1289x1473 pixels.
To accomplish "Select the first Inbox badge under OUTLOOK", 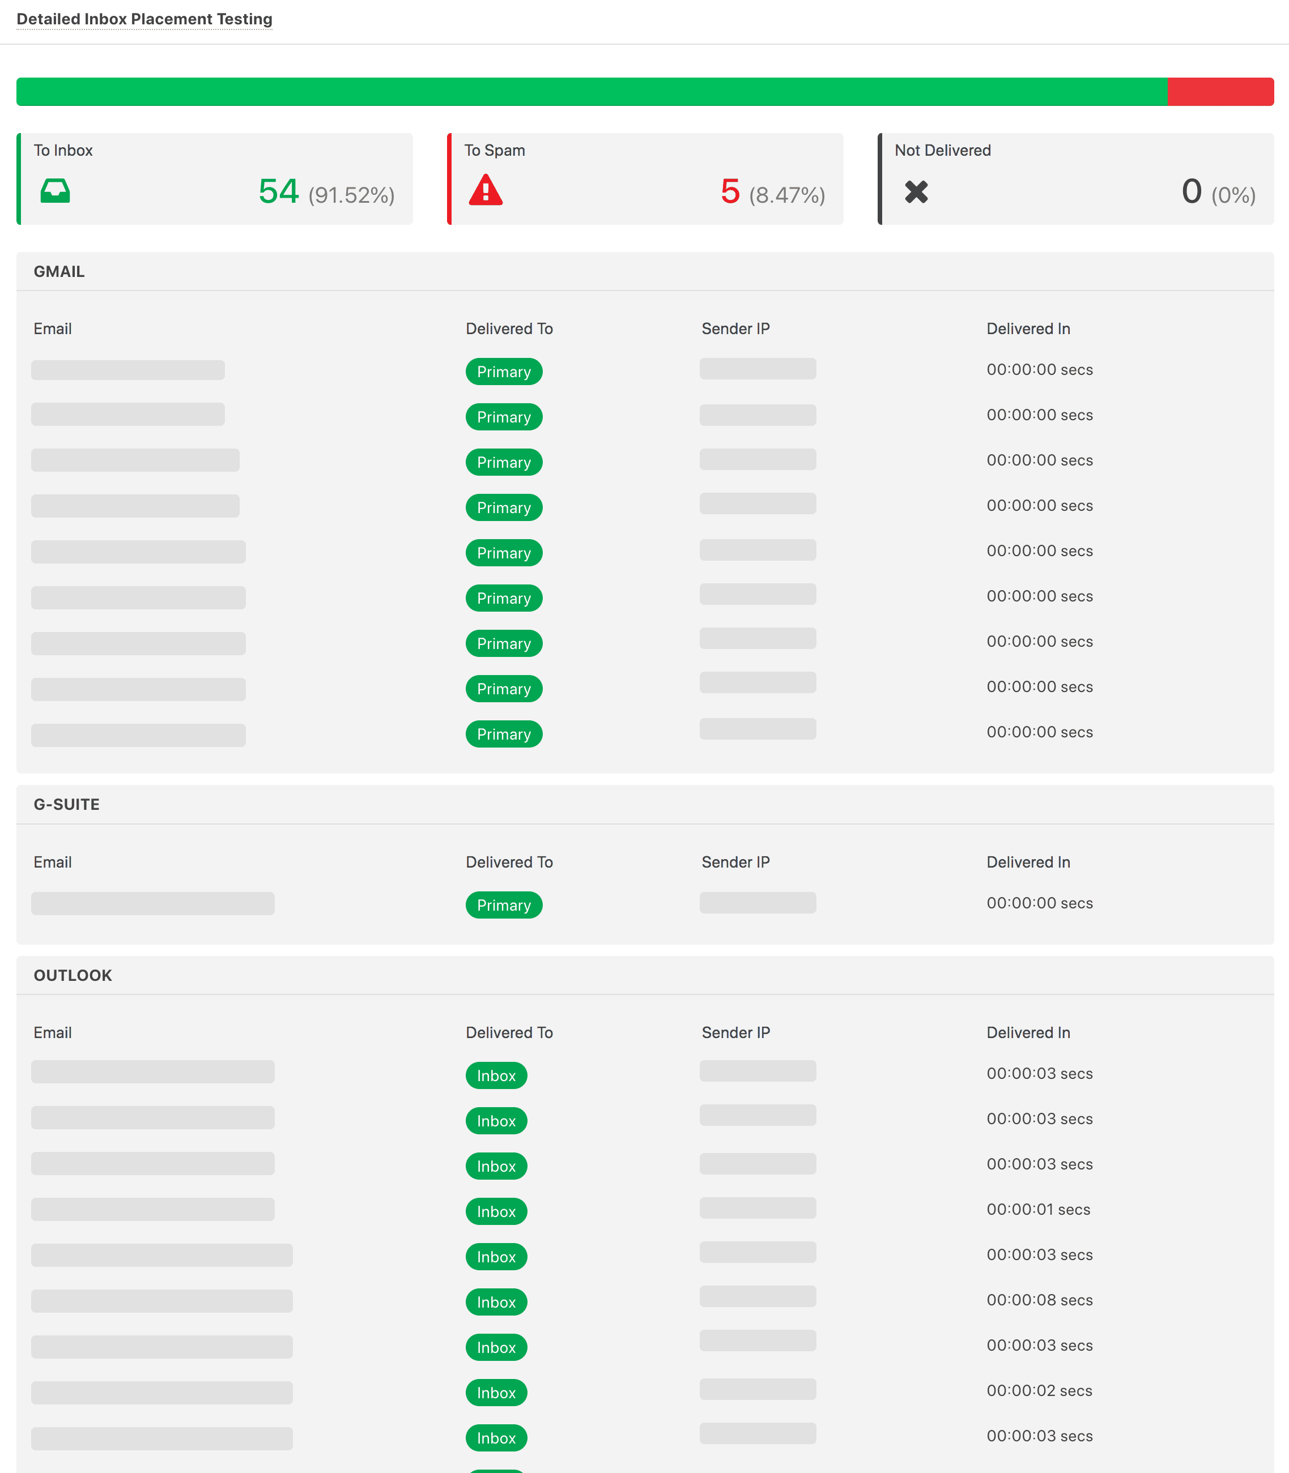I will coord(496,1075).
